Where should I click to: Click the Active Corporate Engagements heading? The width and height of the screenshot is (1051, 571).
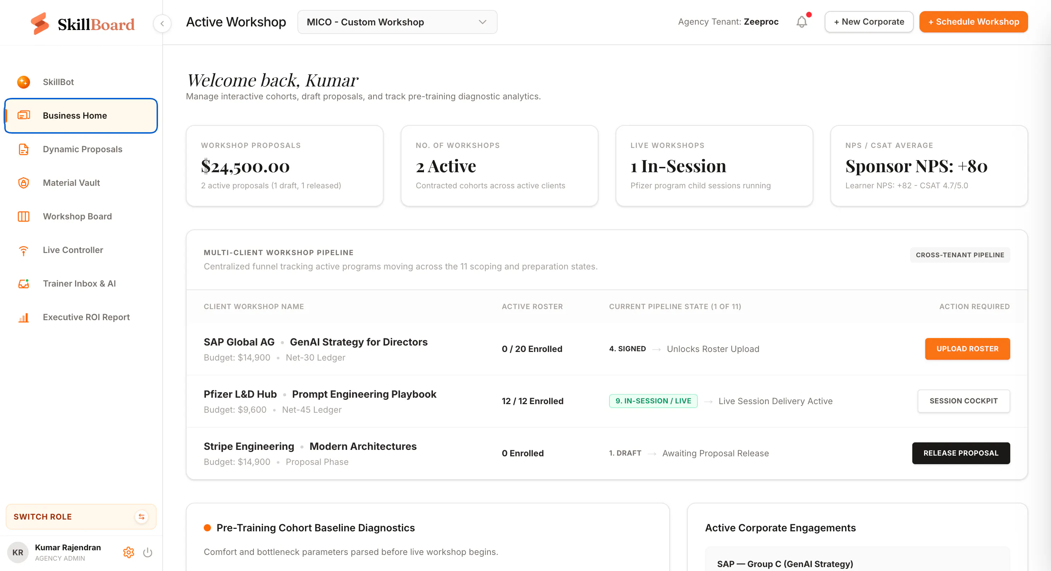point(780,528)
